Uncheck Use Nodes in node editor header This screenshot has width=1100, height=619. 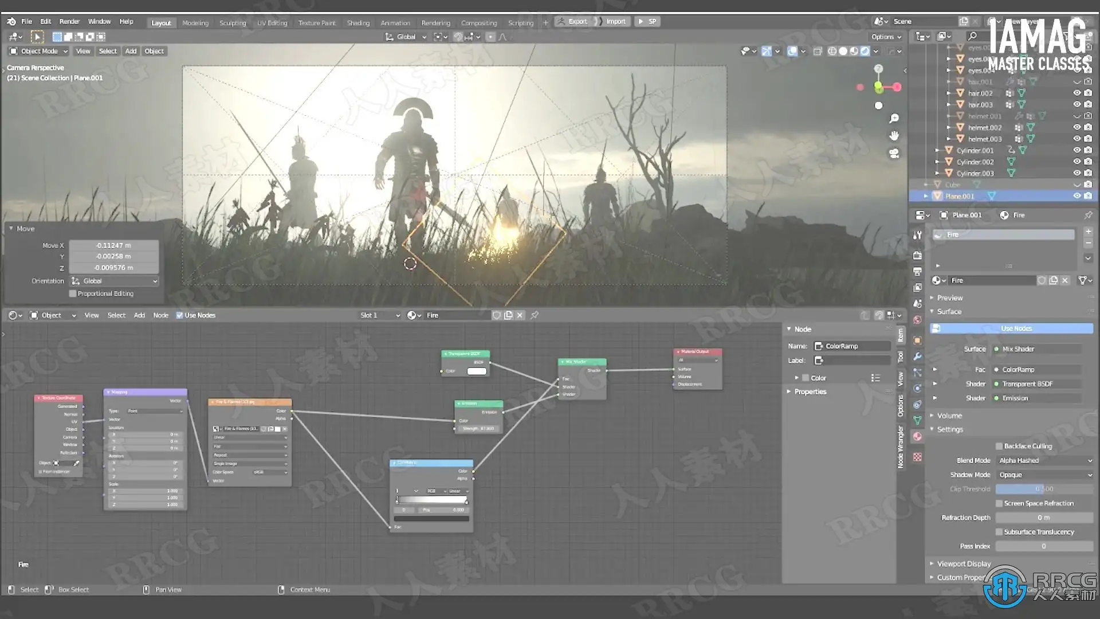[x=179, y=315]
